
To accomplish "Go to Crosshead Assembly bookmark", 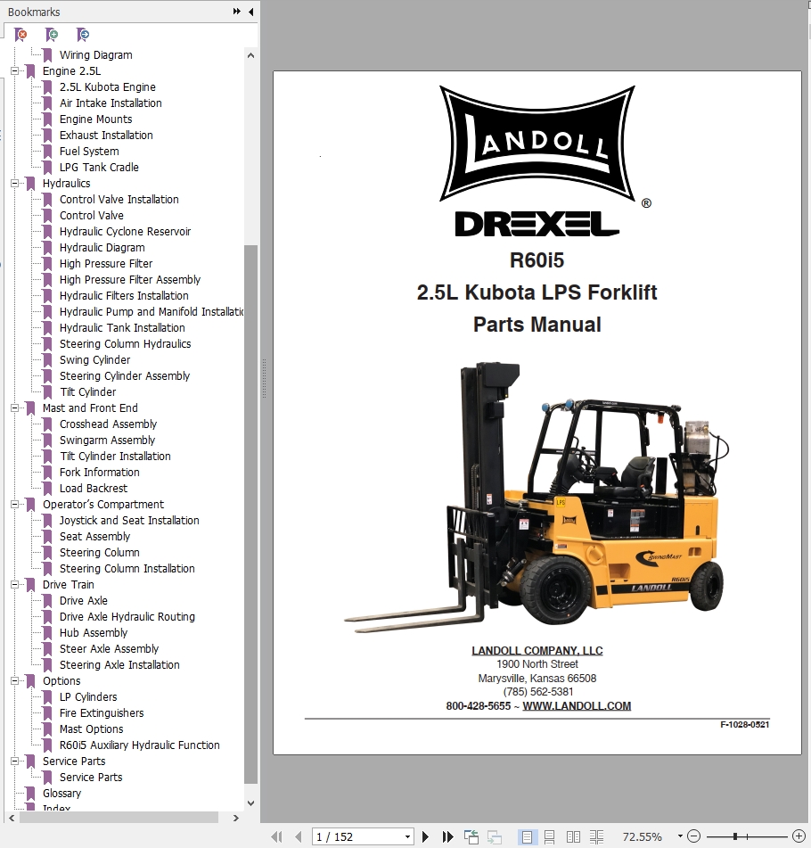I will pyautogui.click(x=108, y=424).
